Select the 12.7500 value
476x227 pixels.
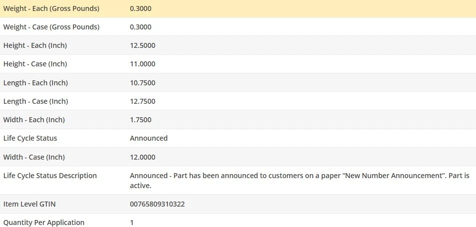point(143,101)
